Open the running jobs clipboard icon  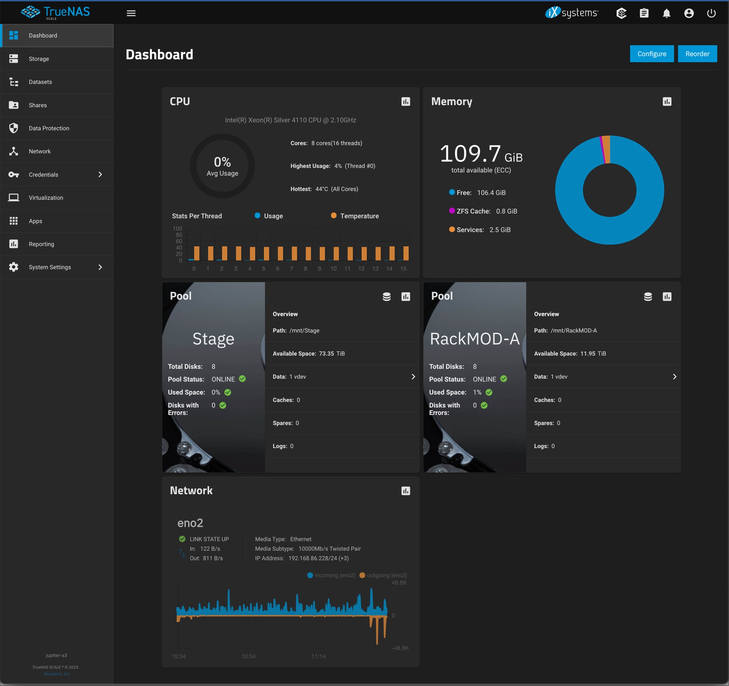(644, 13)
